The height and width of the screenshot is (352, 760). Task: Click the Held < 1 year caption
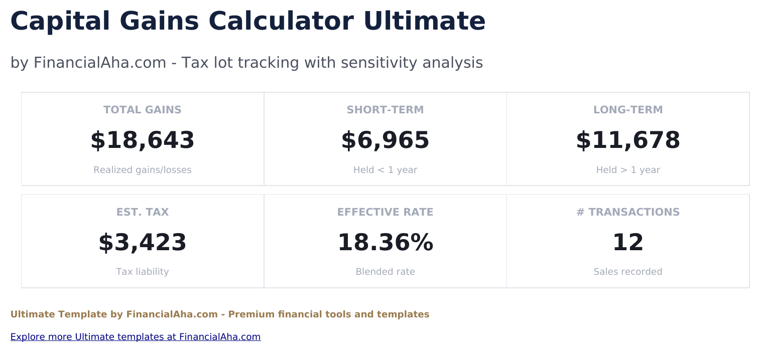385,170
